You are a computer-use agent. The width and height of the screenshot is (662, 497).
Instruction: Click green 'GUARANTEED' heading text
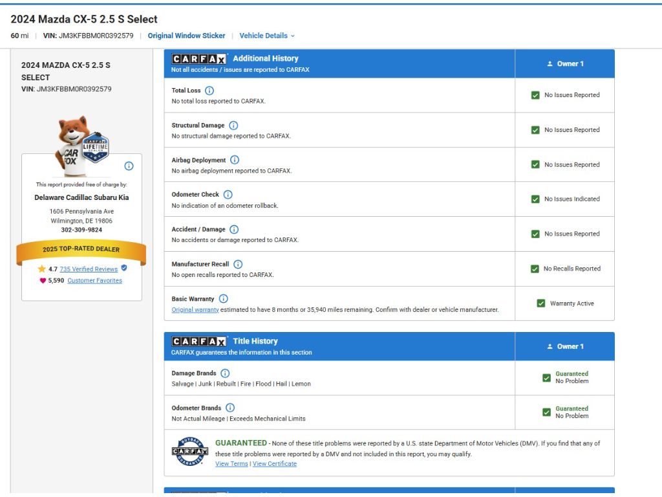[x=241, y=443]
